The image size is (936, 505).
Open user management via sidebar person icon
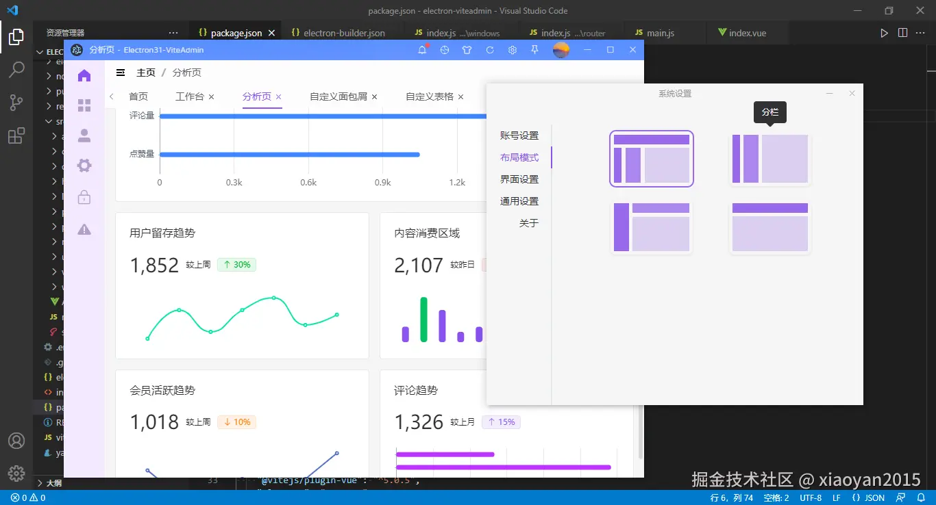click(x=84, y=135)
